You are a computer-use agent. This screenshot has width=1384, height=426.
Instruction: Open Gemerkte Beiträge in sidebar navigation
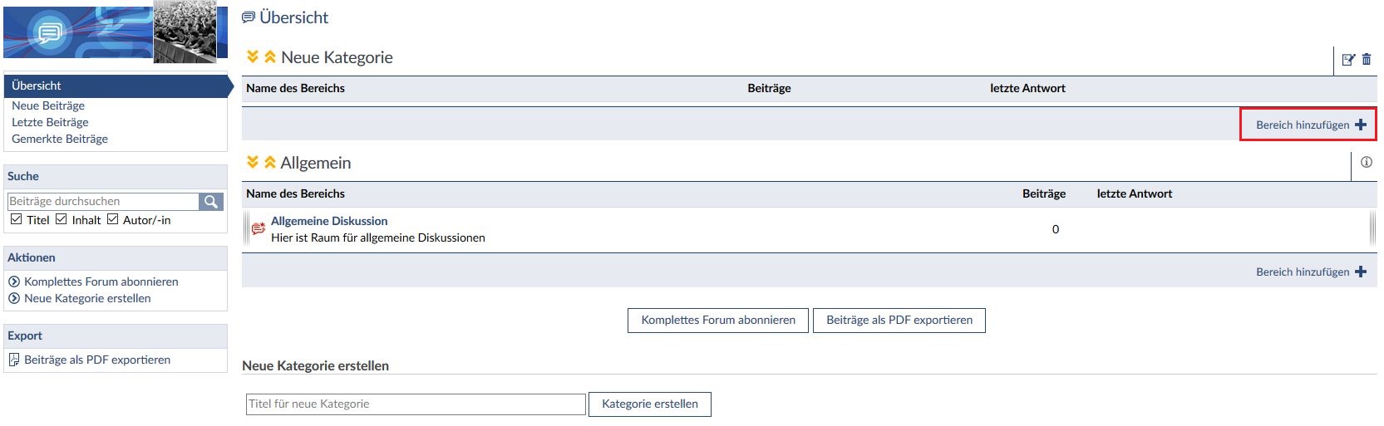(60, 139)
